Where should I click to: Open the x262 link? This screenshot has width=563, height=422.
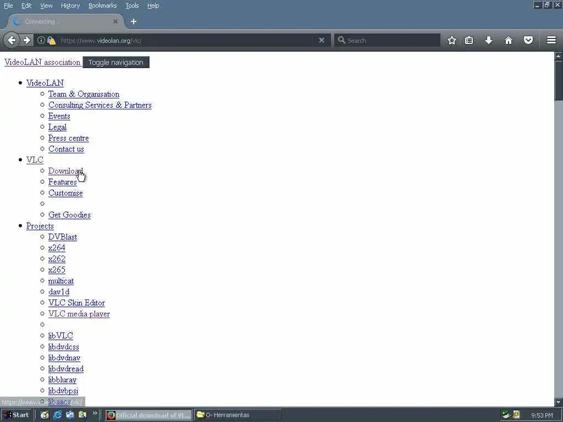tap(57, 259)
